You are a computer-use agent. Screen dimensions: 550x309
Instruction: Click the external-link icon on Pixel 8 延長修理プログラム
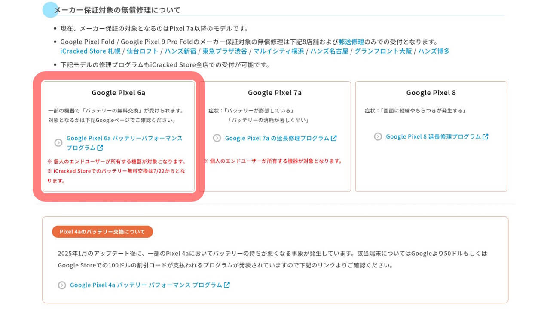point(486,136)
